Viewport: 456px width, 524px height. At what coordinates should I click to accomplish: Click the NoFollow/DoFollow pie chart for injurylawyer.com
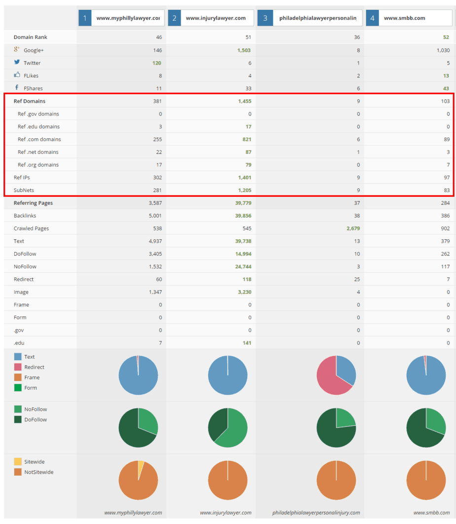pyautogui.click(x=228, y=427)
